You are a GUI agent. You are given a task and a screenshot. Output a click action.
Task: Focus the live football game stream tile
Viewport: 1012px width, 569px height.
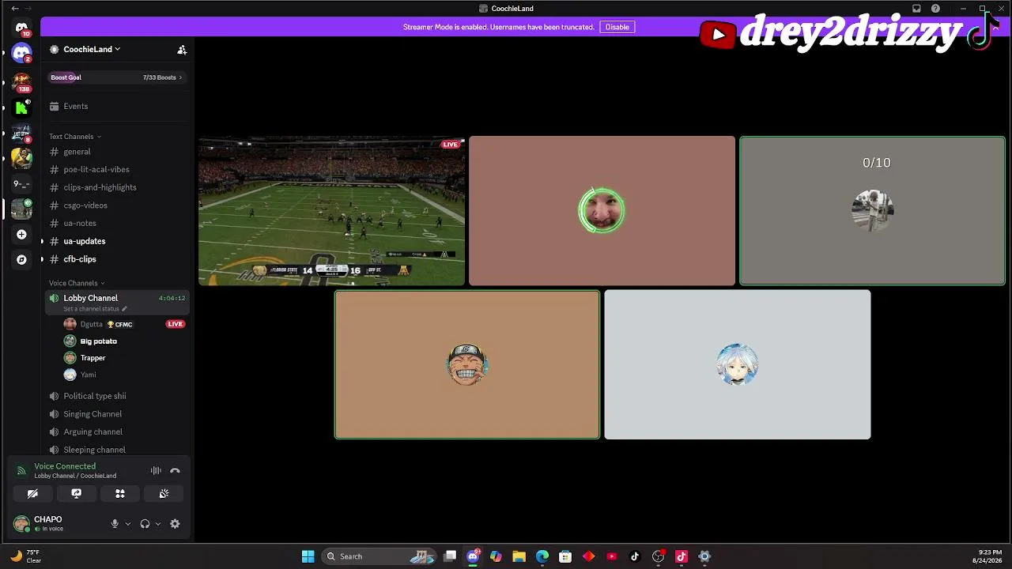coord(332,211)
